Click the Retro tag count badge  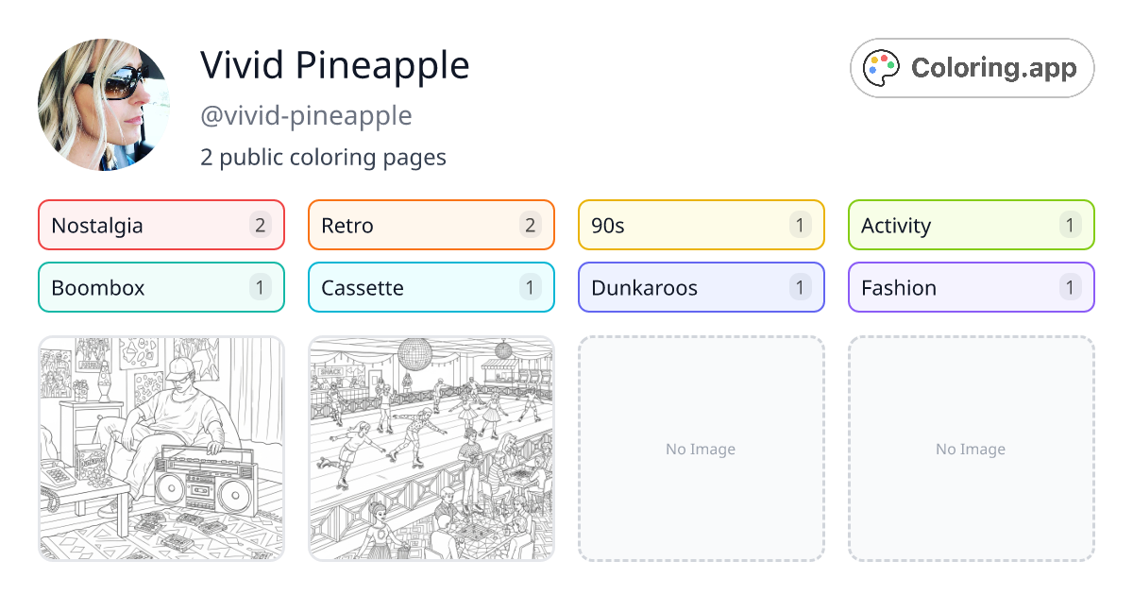pos(530,225)
